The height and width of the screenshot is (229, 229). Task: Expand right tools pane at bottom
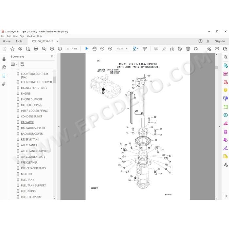(x=226, y=196)
